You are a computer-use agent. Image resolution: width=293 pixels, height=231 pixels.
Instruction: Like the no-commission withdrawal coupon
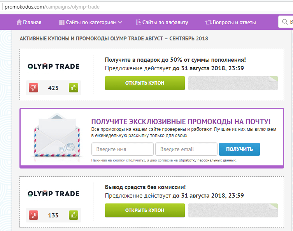tap(74, 215)
